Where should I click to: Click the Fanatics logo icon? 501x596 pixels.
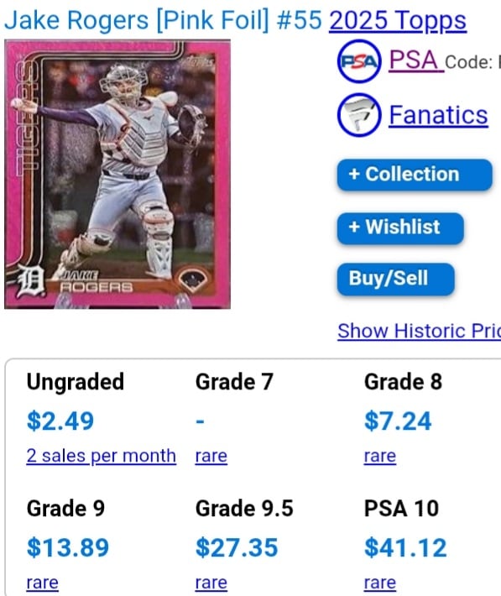359,115
